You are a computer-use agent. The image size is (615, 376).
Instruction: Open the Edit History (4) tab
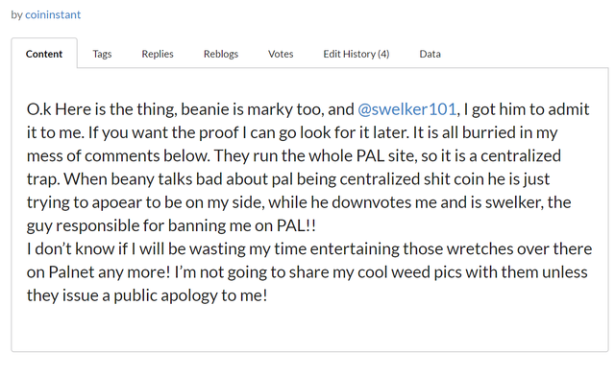[x=357, y=54]
